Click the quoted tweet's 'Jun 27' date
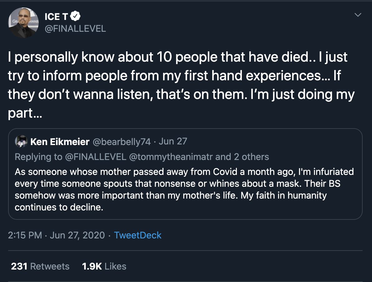The image size is (372, 282). point(173,142)
